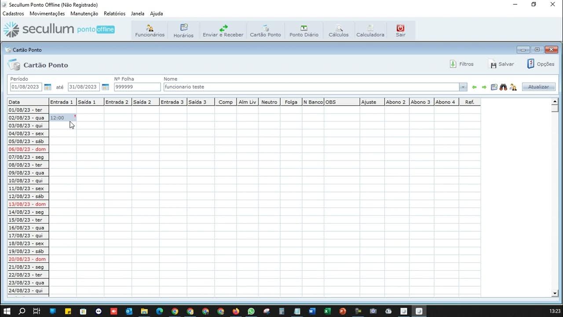Click the Entrada 1 column header
Viewport: 563px width, 317px height.
pos(62,102)
